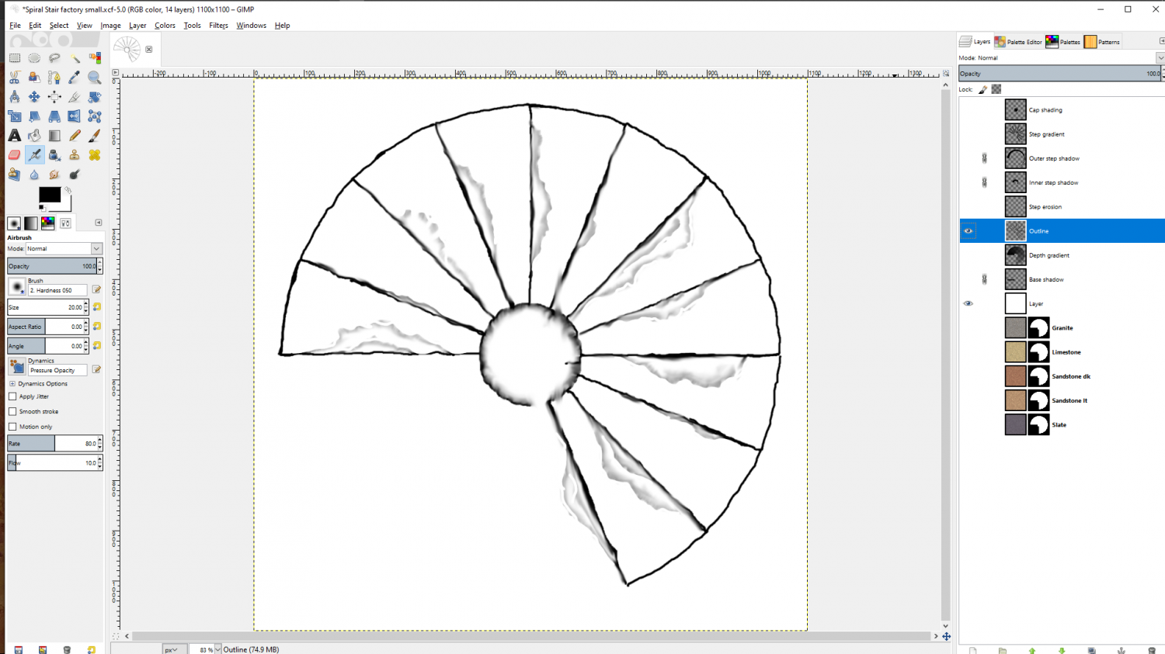Select the Scale tool
Viewport: 1165px width, 654px height.
pos(15,116)
